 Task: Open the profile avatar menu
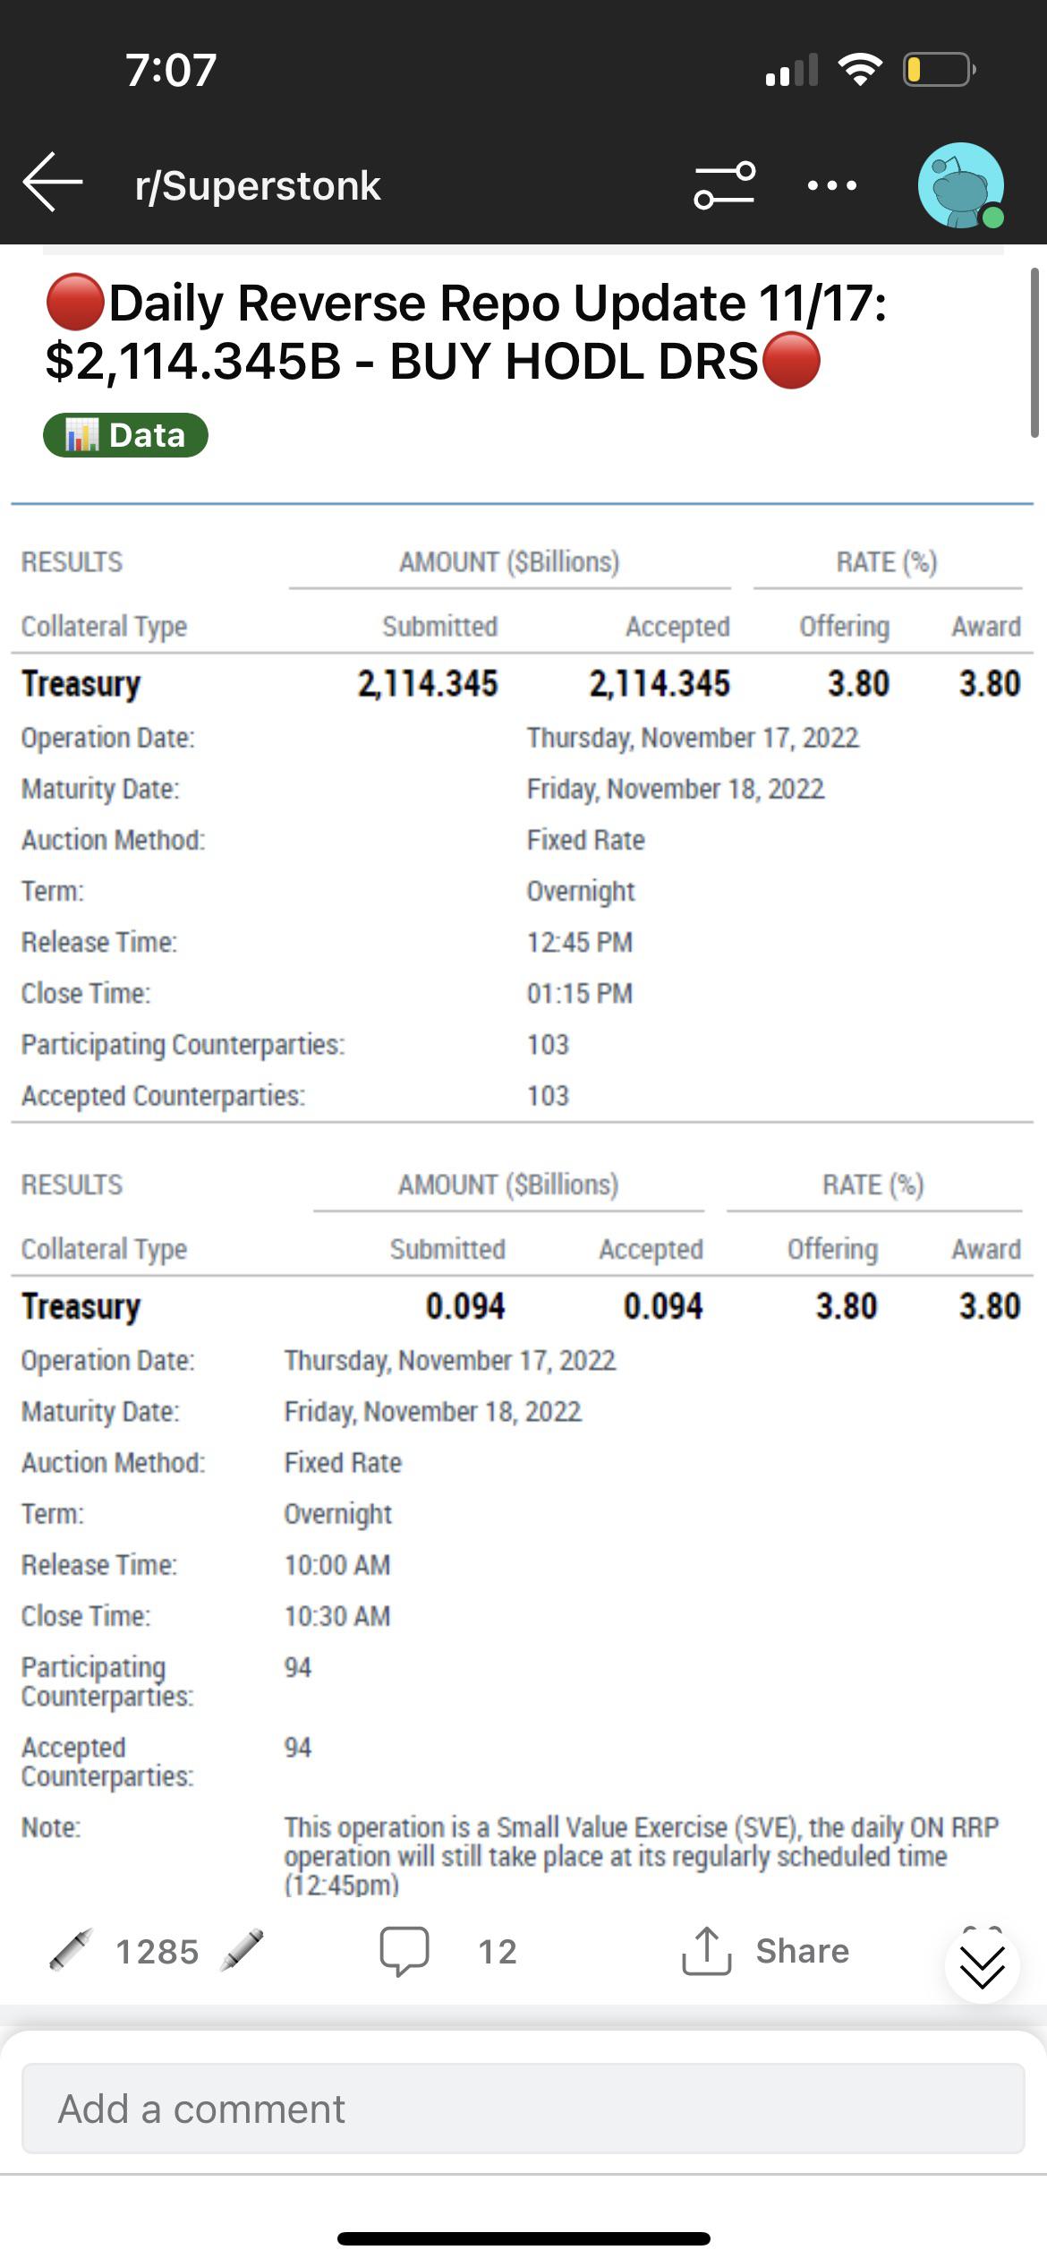click(x=961, y=185)
